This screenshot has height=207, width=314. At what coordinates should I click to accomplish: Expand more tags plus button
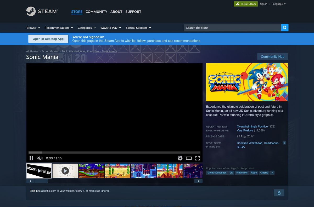click(x=272, y=173)
